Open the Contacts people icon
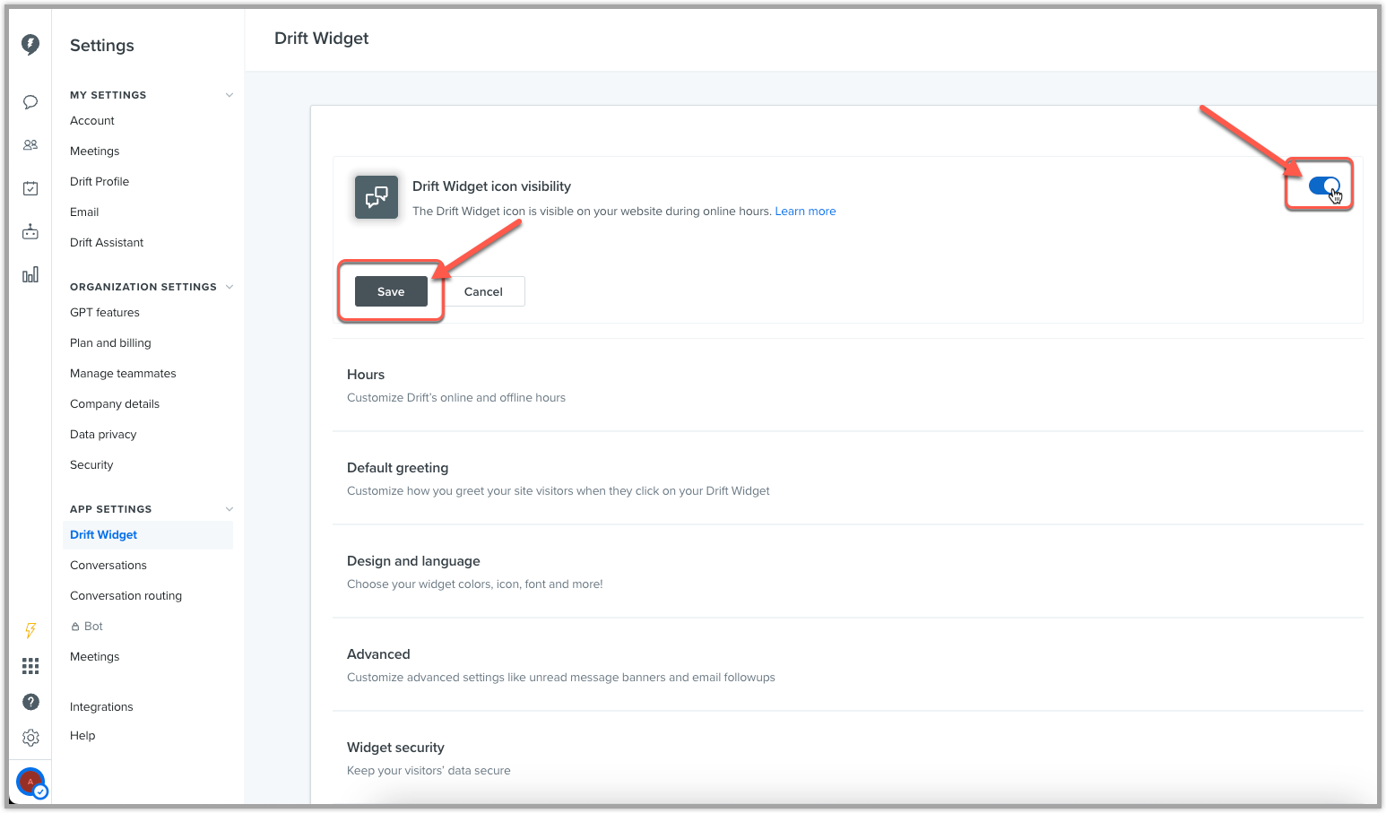The width and height of the screenshot is (1386, 813). 30,144
